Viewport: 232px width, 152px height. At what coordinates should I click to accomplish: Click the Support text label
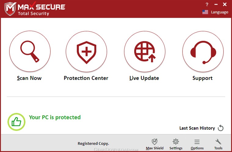pyautogui.click(x=202, y=78)
